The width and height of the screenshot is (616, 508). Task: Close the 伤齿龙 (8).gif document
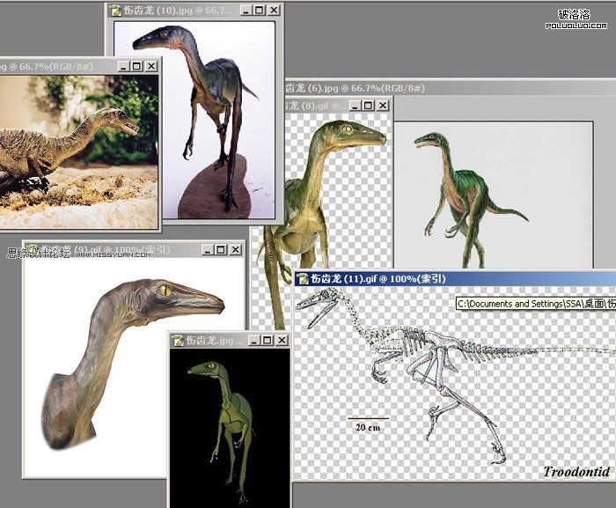[382, 107]
